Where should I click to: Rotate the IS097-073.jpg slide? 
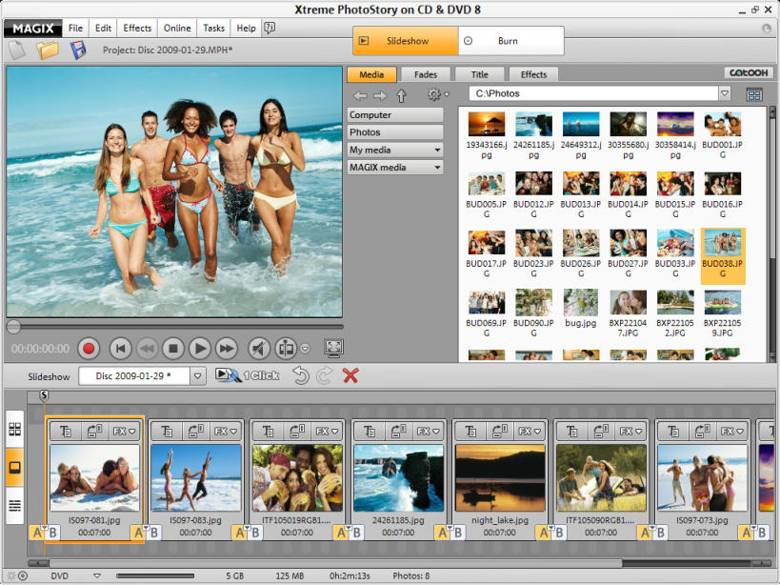[x=703, y=432]
